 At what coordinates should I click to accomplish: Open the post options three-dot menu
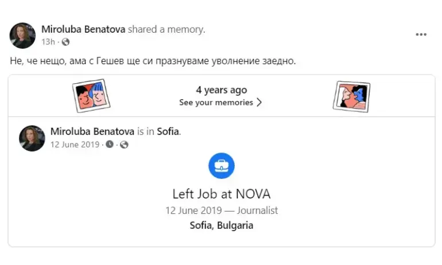[421, 34]
